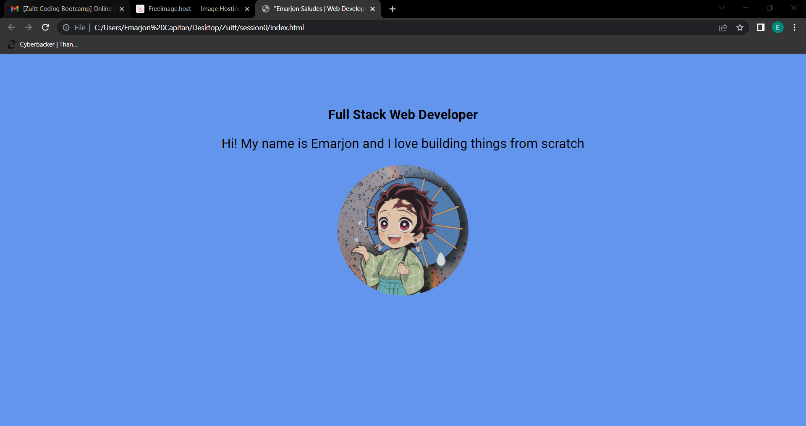Viewport: 806px width, 426px height.
Task: Go forward using the browser forward arrow
Action: [28, 27]
